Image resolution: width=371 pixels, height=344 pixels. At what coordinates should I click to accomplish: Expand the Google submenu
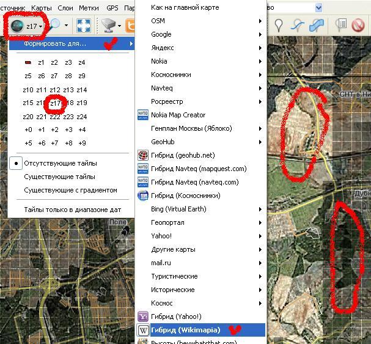point(201,34)
